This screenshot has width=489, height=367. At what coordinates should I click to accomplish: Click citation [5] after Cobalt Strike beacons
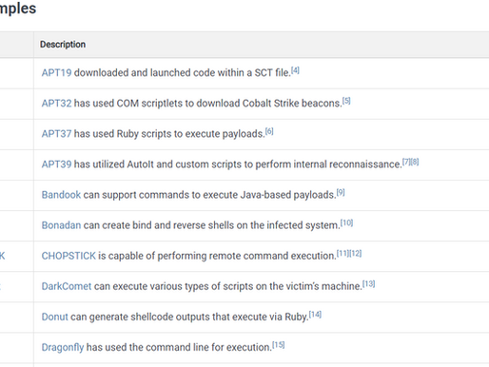tap(346, 101)
